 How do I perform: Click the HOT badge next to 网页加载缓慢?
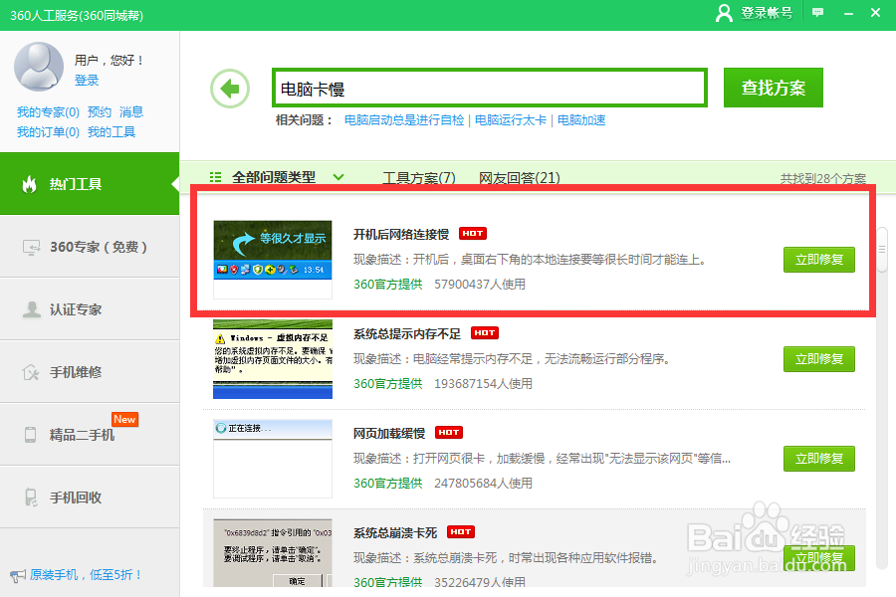(449, 433)
